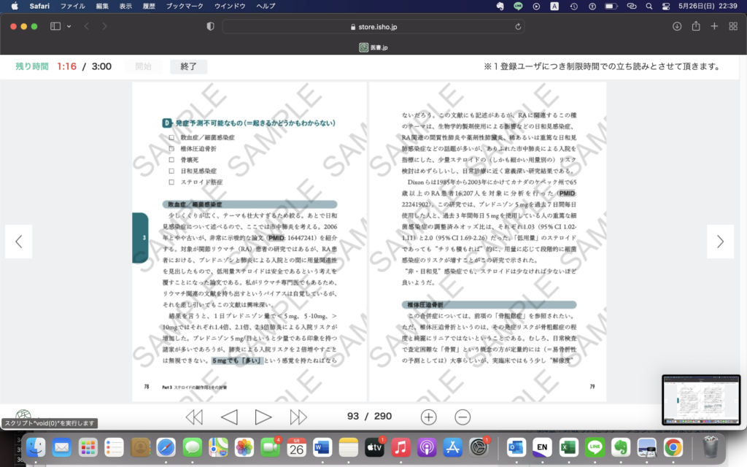Click the left chevron page turn arrow
Screen dimensions: 747x467
(19, 242)
